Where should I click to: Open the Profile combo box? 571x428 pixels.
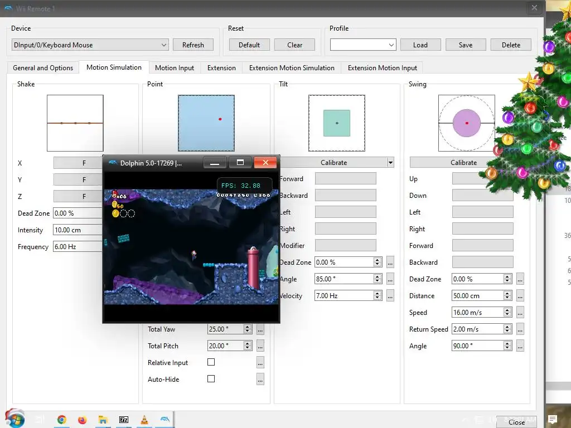click(362, 45)
